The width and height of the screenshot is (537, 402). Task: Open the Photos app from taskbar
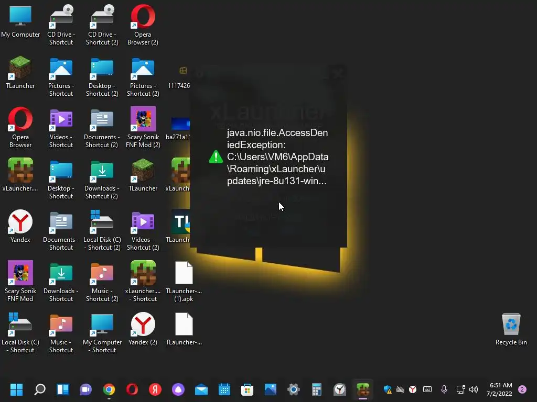click(x=270, y=389)
